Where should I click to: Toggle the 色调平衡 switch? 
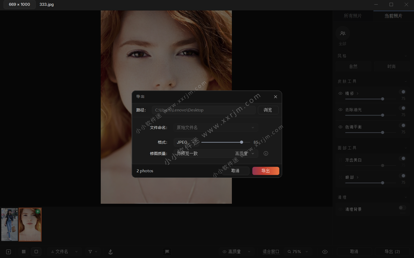(402, 125)
